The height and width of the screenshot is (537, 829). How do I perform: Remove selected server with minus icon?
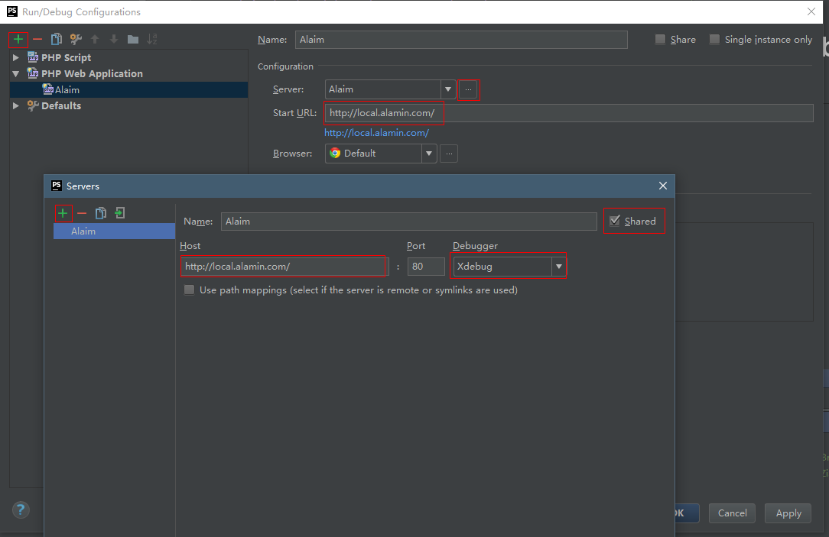(x=81, y=213)
